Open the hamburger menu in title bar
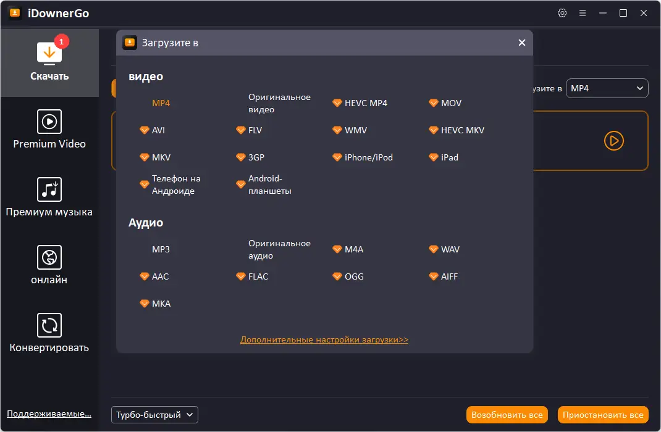The height and width of the screenshot is (432, 661). tap(583, 13)
